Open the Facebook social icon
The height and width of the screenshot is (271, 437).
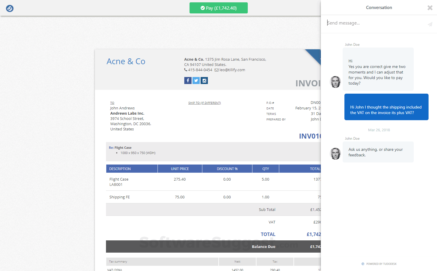pos(188,81)
